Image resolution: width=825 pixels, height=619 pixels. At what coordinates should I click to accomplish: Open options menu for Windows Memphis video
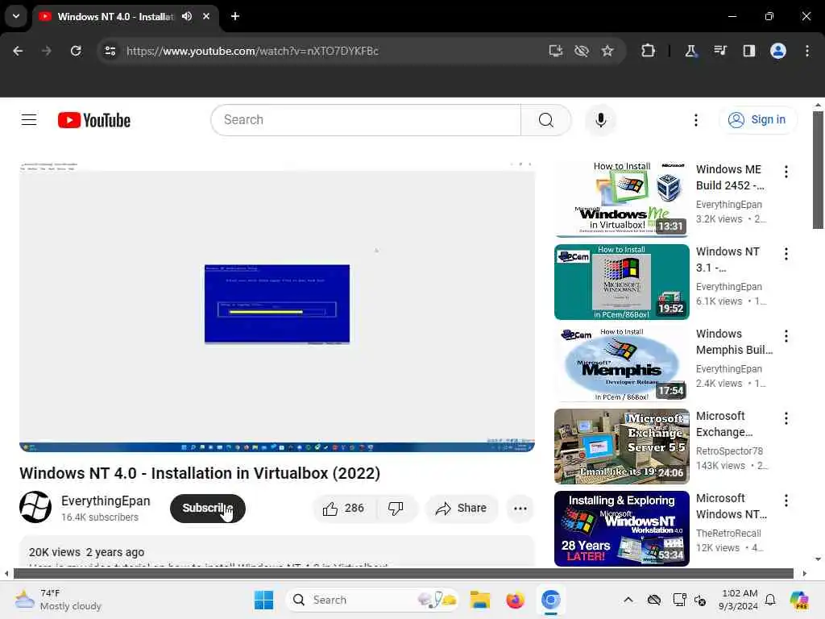click(x=786, y=336)
